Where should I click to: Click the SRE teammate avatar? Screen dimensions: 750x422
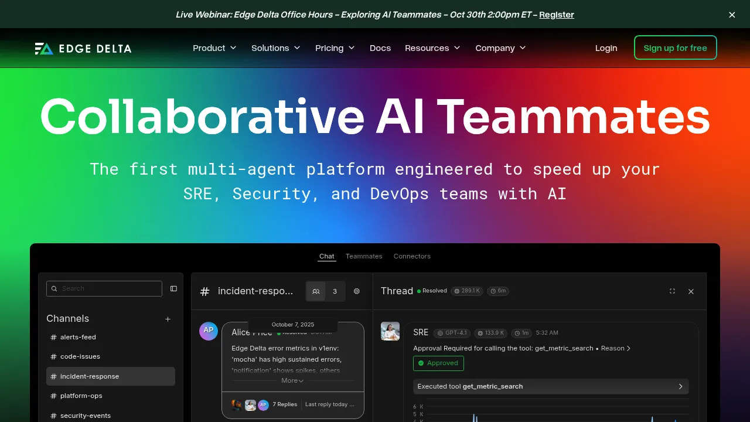click(390, 331)
